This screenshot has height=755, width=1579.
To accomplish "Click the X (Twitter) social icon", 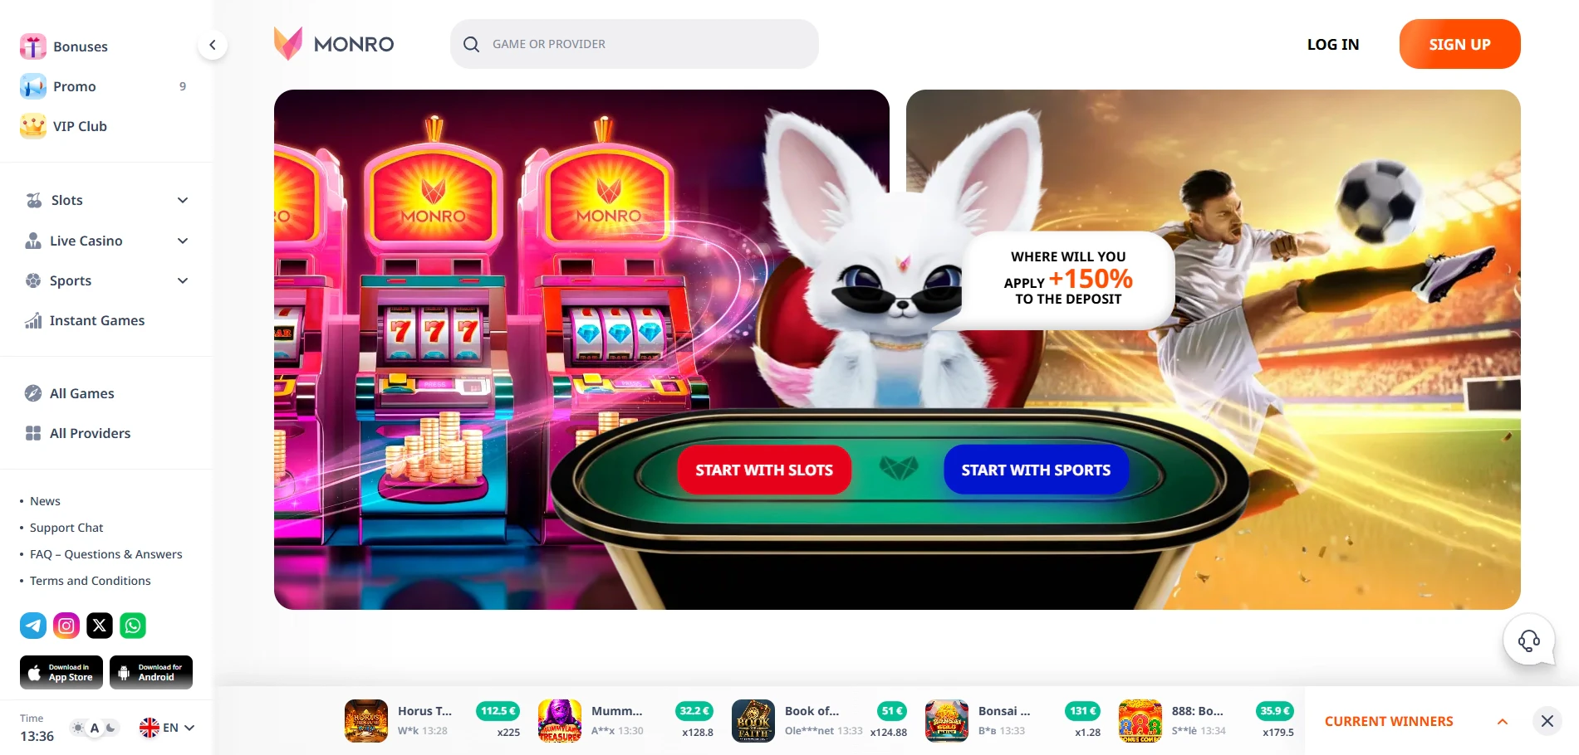I will 100,626.
